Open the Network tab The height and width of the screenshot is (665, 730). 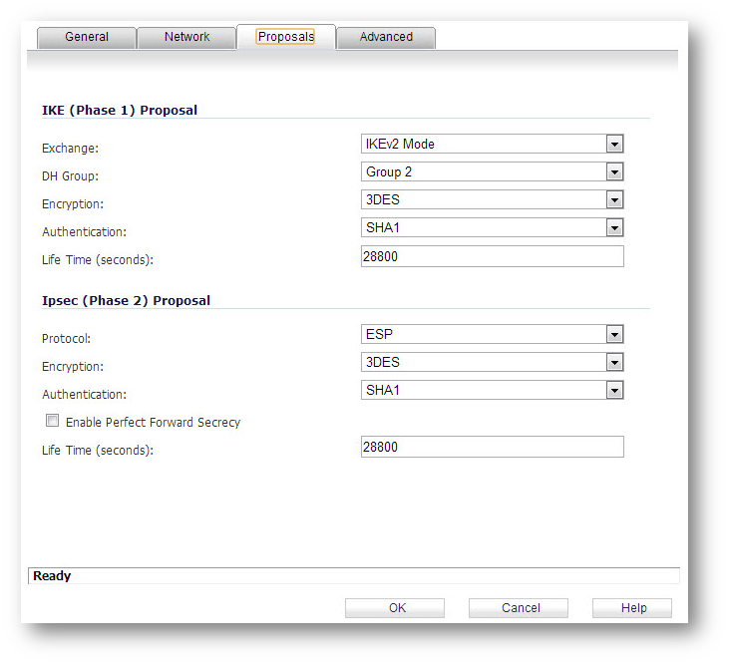tap(186, 37)
